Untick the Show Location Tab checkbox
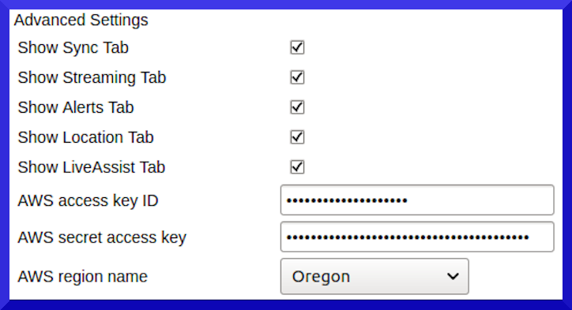 click(x=297, y=137)
